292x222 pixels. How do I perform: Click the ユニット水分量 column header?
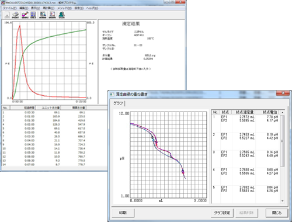[x=48, y=107]
